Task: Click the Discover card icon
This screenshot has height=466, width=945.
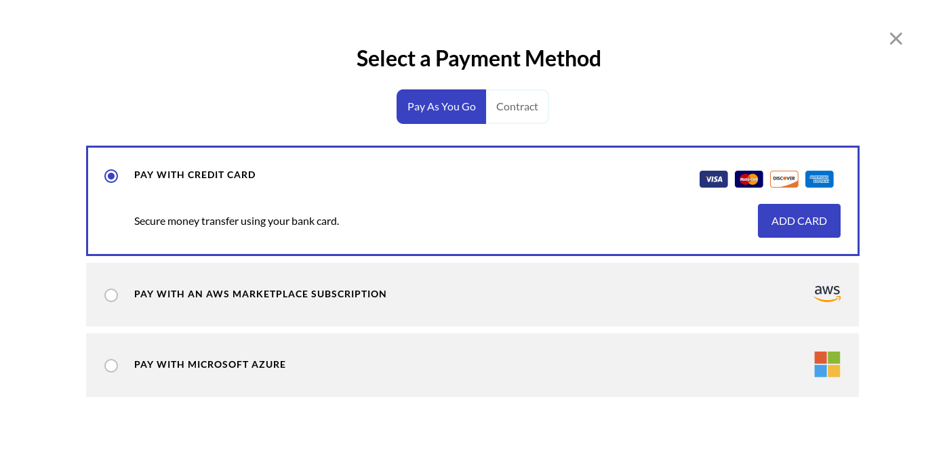Action: tap(784, 179)
